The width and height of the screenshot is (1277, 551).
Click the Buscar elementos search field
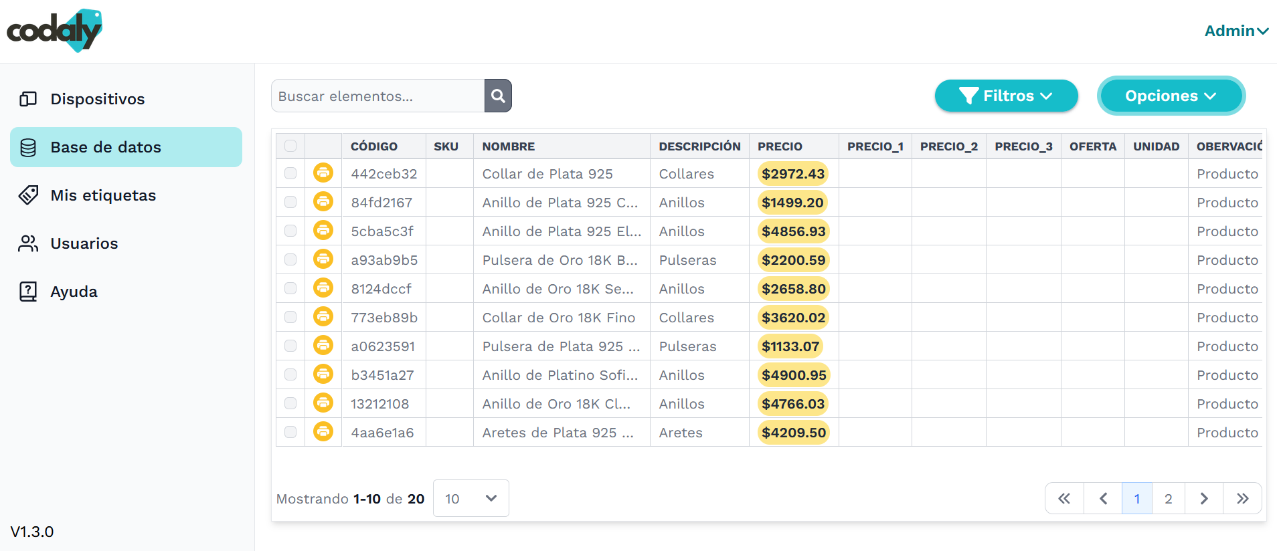click(x=377, y=96)
